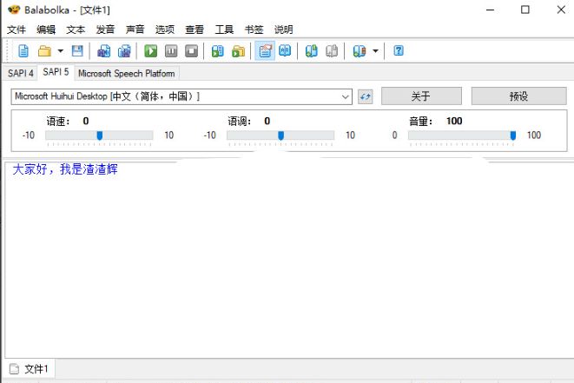
Task: Expand the Open file dropdown arrow
Action: click(x=61, y=51)
